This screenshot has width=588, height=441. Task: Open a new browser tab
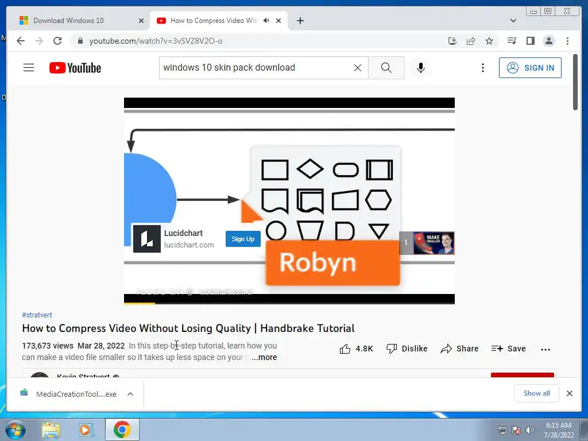tap(300, 21)
